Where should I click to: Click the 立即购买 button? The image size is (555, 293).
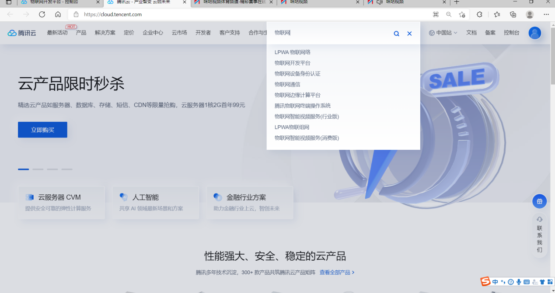(42, 130)
